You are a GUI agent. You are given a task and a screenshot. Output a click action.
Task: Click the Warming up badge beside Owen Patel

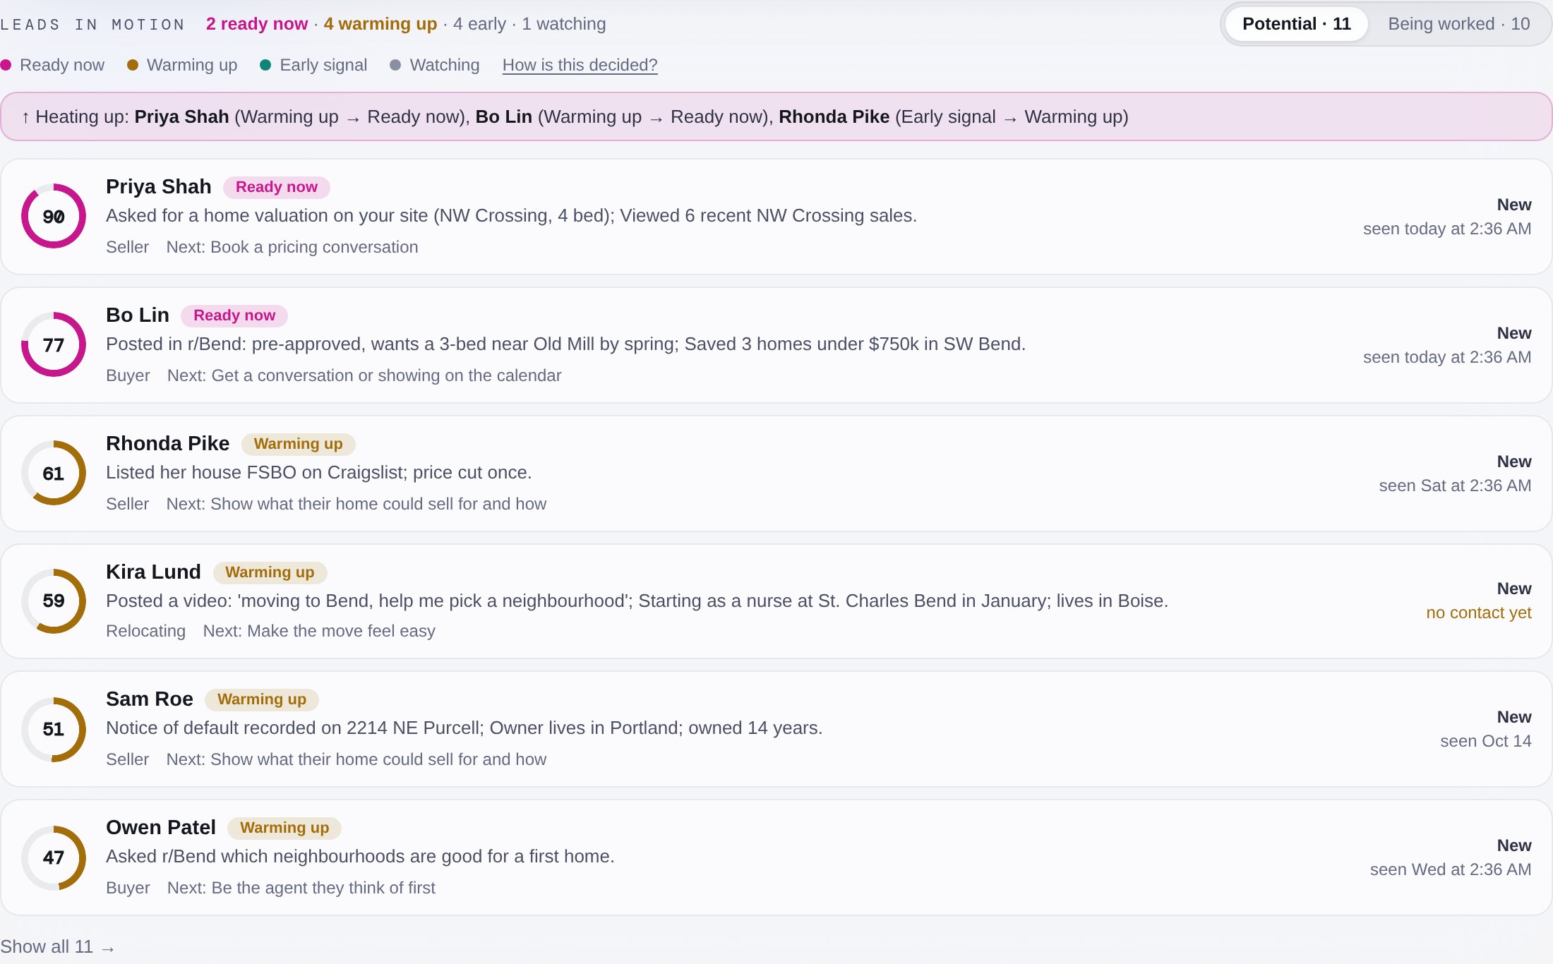click(284, 828)
